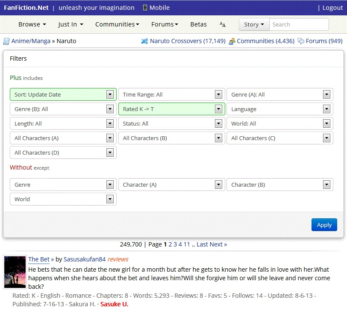Click the Forums speech bubble icon
This screenshot has width=347, height=311.
(x=301, y=41)
